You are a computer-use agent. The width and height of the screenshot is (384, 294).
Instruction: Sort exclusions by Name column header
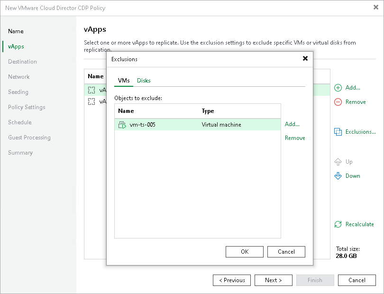pos(126,111)
